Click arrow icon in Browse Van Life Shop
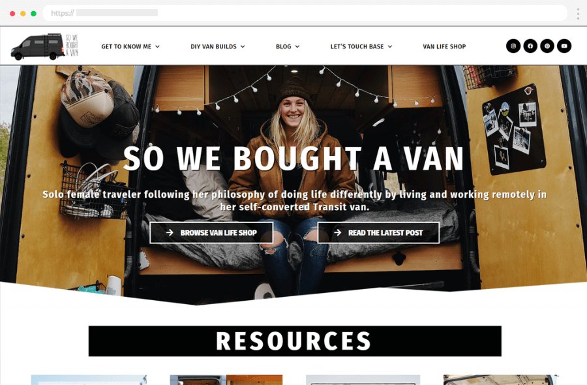 pyautogui.click(x=170, y=232)
